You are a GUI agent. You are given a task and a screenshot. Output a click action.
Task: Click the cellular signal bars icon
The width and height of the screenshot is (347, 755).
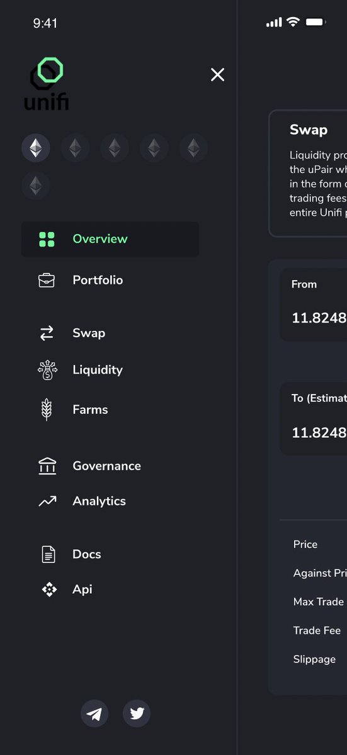[274, 23]
